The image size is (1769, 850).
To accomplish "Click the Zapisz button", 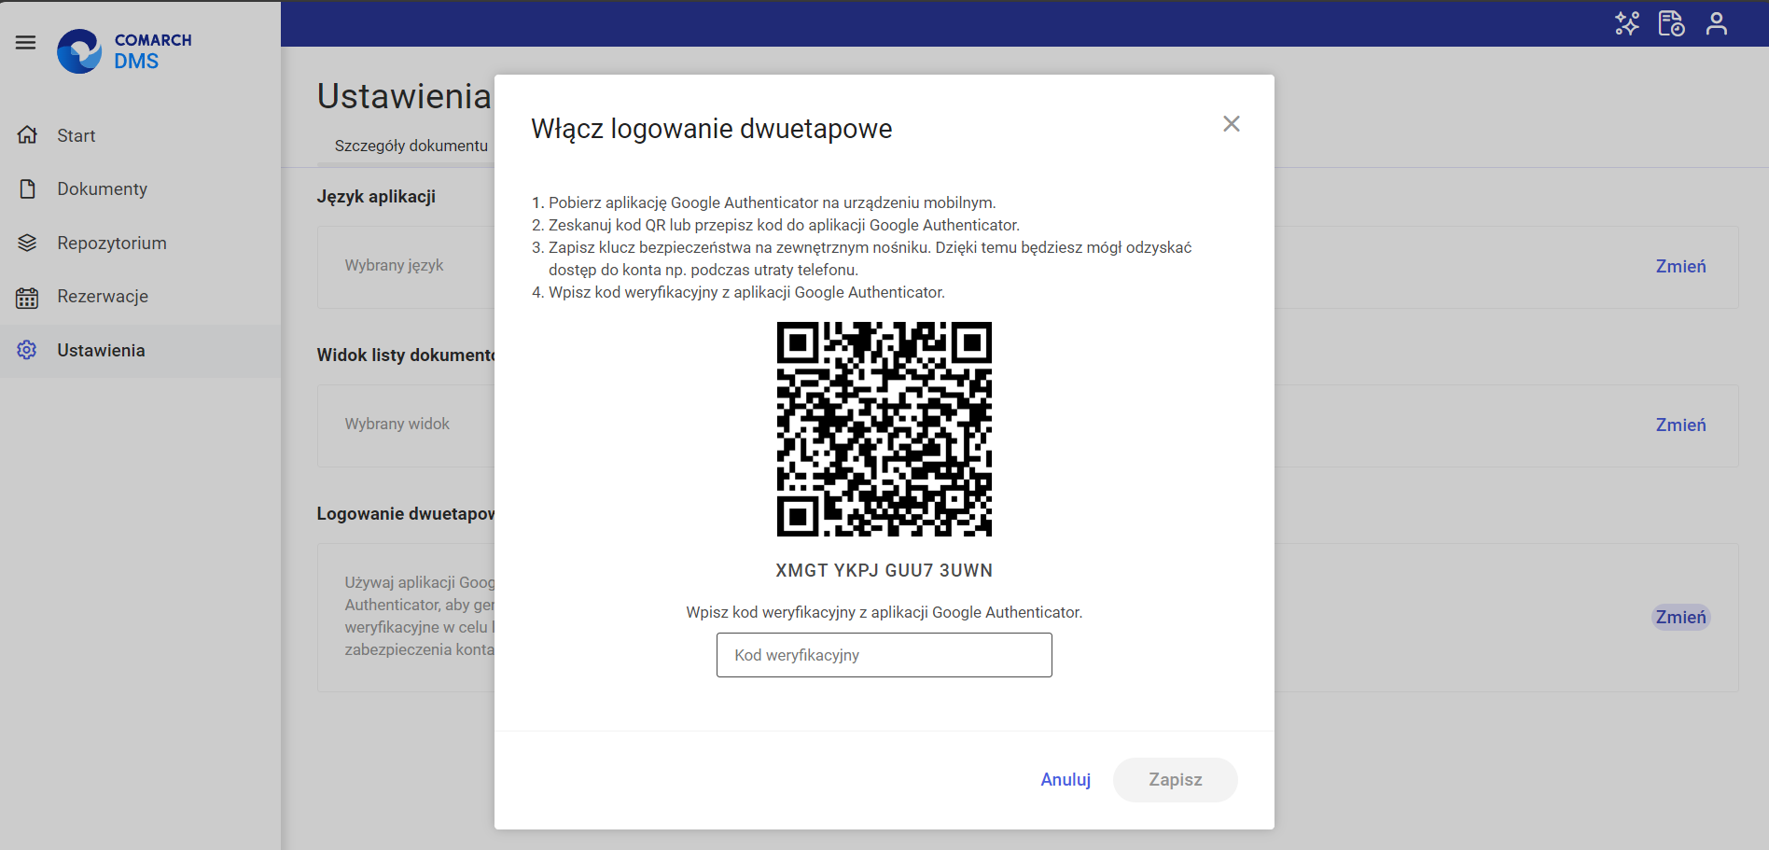I will click(x=1176, y=779).
